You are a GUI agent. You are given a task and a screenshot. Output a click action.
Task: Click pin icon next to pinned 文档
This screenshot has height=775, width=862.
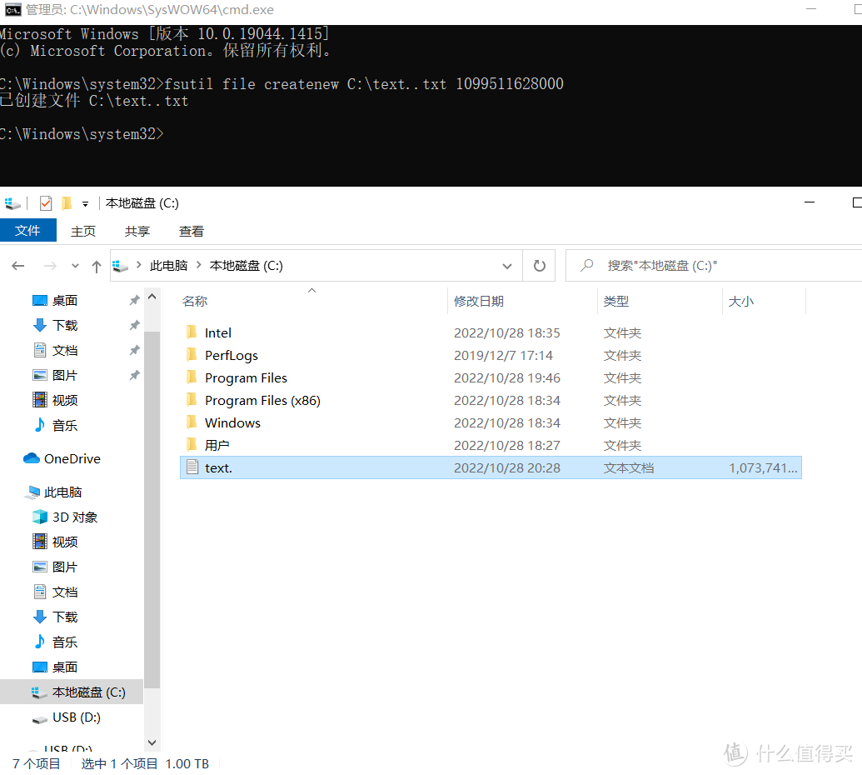[134, 350]
